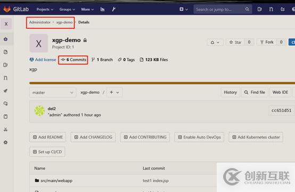Image resolution: width=295 pixels, height=192 pixels.
Task: Open the More menu
Action: click(87, 9)
